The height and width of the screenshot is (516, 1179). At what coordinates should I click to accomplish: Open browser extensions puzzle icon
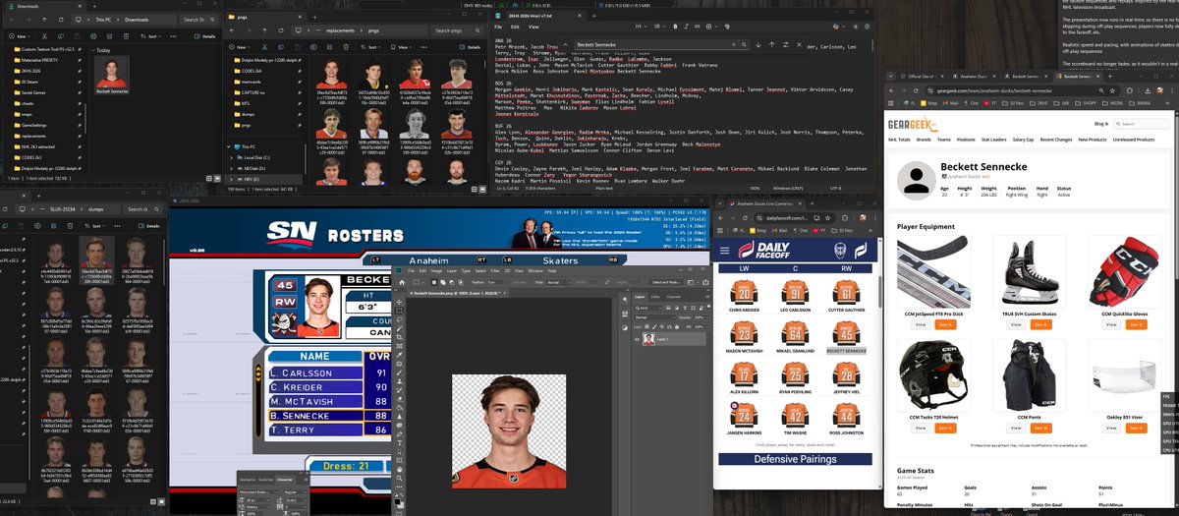pyautogui.click(x=1129, y=90)
